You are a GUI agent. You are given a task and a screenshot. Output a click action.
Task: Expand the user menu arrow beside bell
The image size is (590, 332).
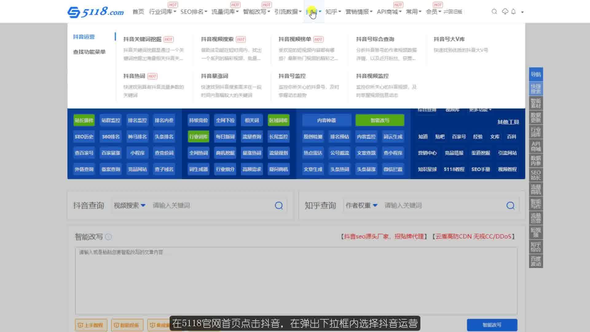pos(522,12)
